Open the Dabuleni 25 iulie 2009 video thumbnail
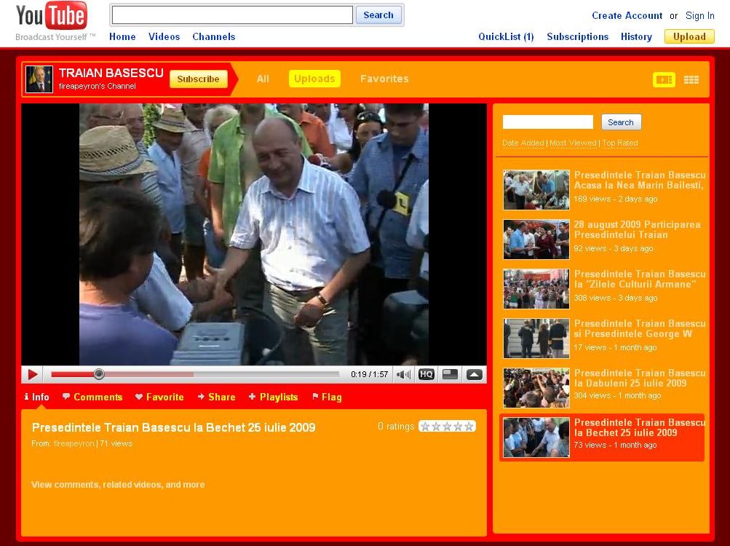Screen dimensions: 730x546 coord(536,388)
